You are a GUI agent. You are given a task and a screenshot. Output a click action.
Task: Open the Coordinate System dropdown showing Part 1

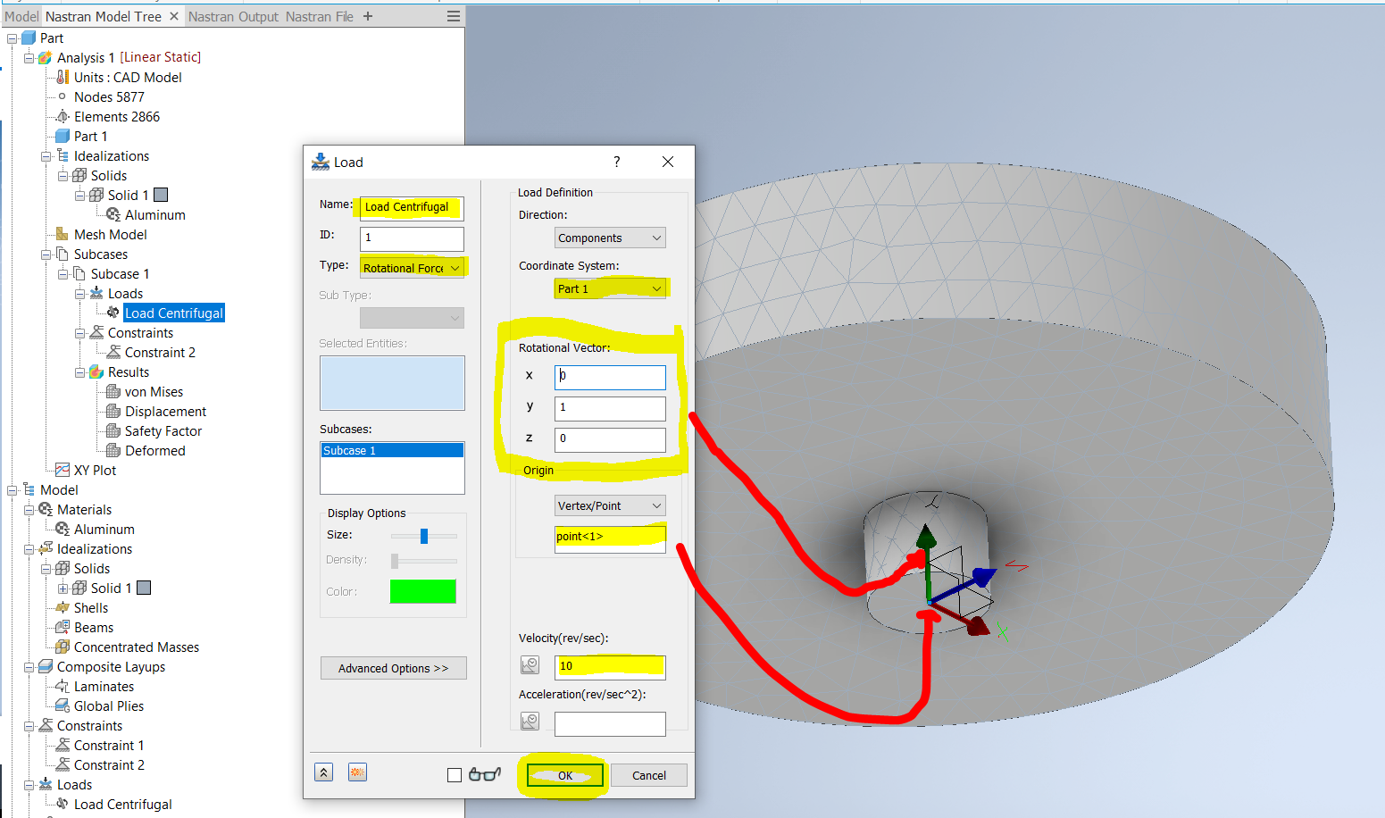[x=611, y=288]
